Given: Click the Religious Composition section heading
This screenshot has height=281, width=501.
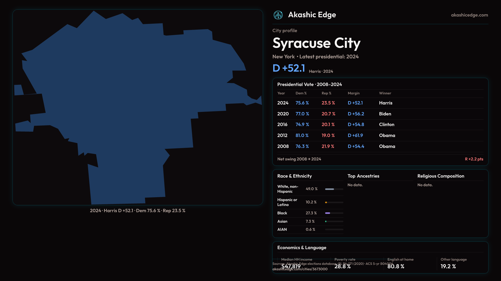Looking at the screenshot, I should tap(440, 176).
